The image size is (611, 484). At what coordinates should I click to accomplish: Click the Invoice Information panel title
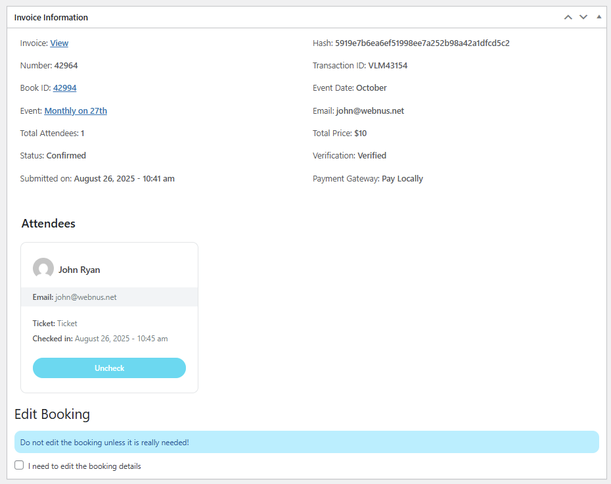pos(51,17)
